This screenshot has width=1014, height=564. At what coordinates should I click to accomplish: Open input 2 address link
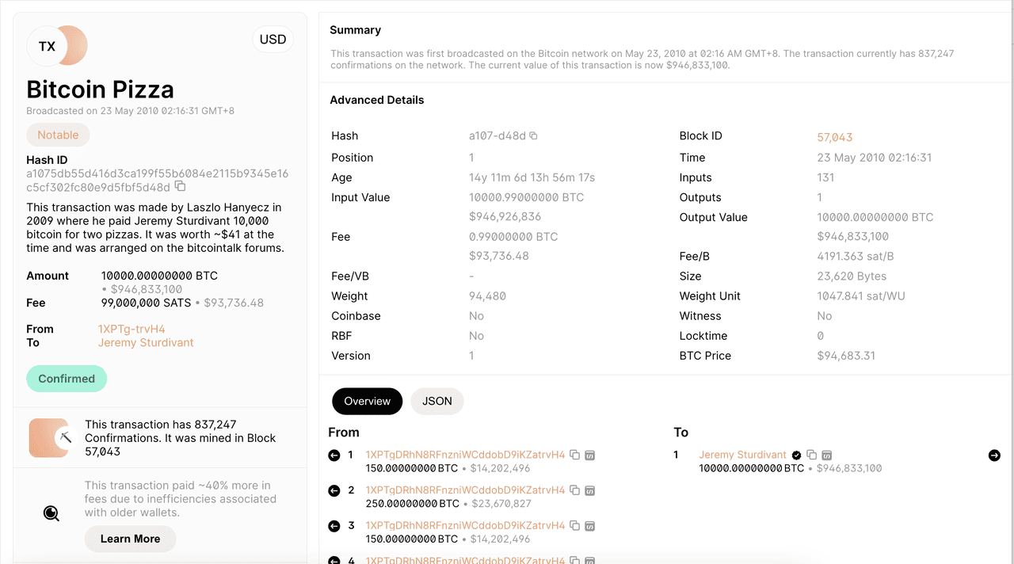click(x=466, y=490)
